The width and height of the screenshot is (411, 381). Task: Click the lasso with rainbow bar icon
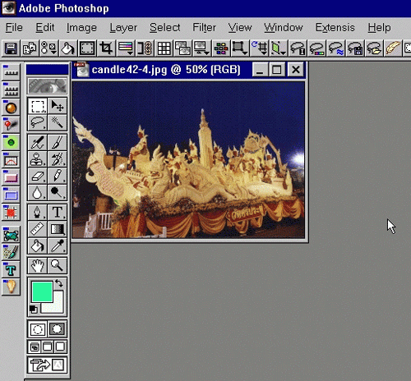coord(316,48)
